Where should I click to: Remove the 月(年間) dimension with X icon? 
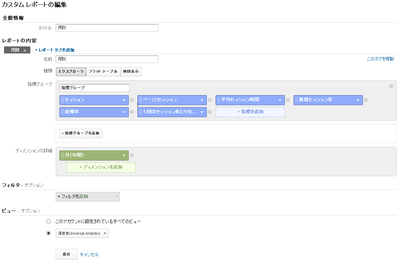point(132,155)
